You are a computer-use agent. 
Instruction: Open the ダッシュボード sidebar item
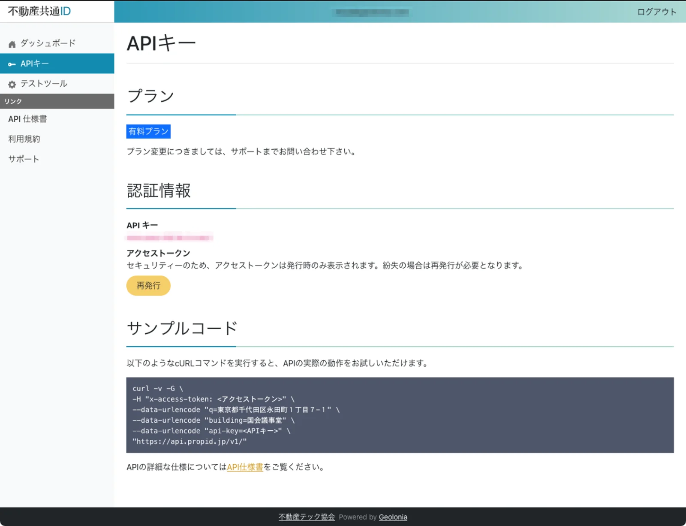coord(57,43)
